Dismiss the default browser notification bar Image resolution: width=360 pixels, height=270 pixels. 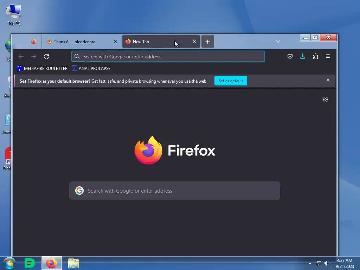328,80
